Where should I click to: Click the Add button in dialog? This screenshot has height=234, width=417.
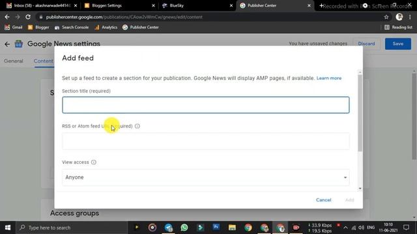[349, 200]
